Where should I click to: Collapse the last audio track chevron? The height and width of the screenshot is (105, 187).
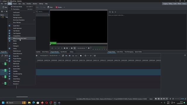click(3, 83)
